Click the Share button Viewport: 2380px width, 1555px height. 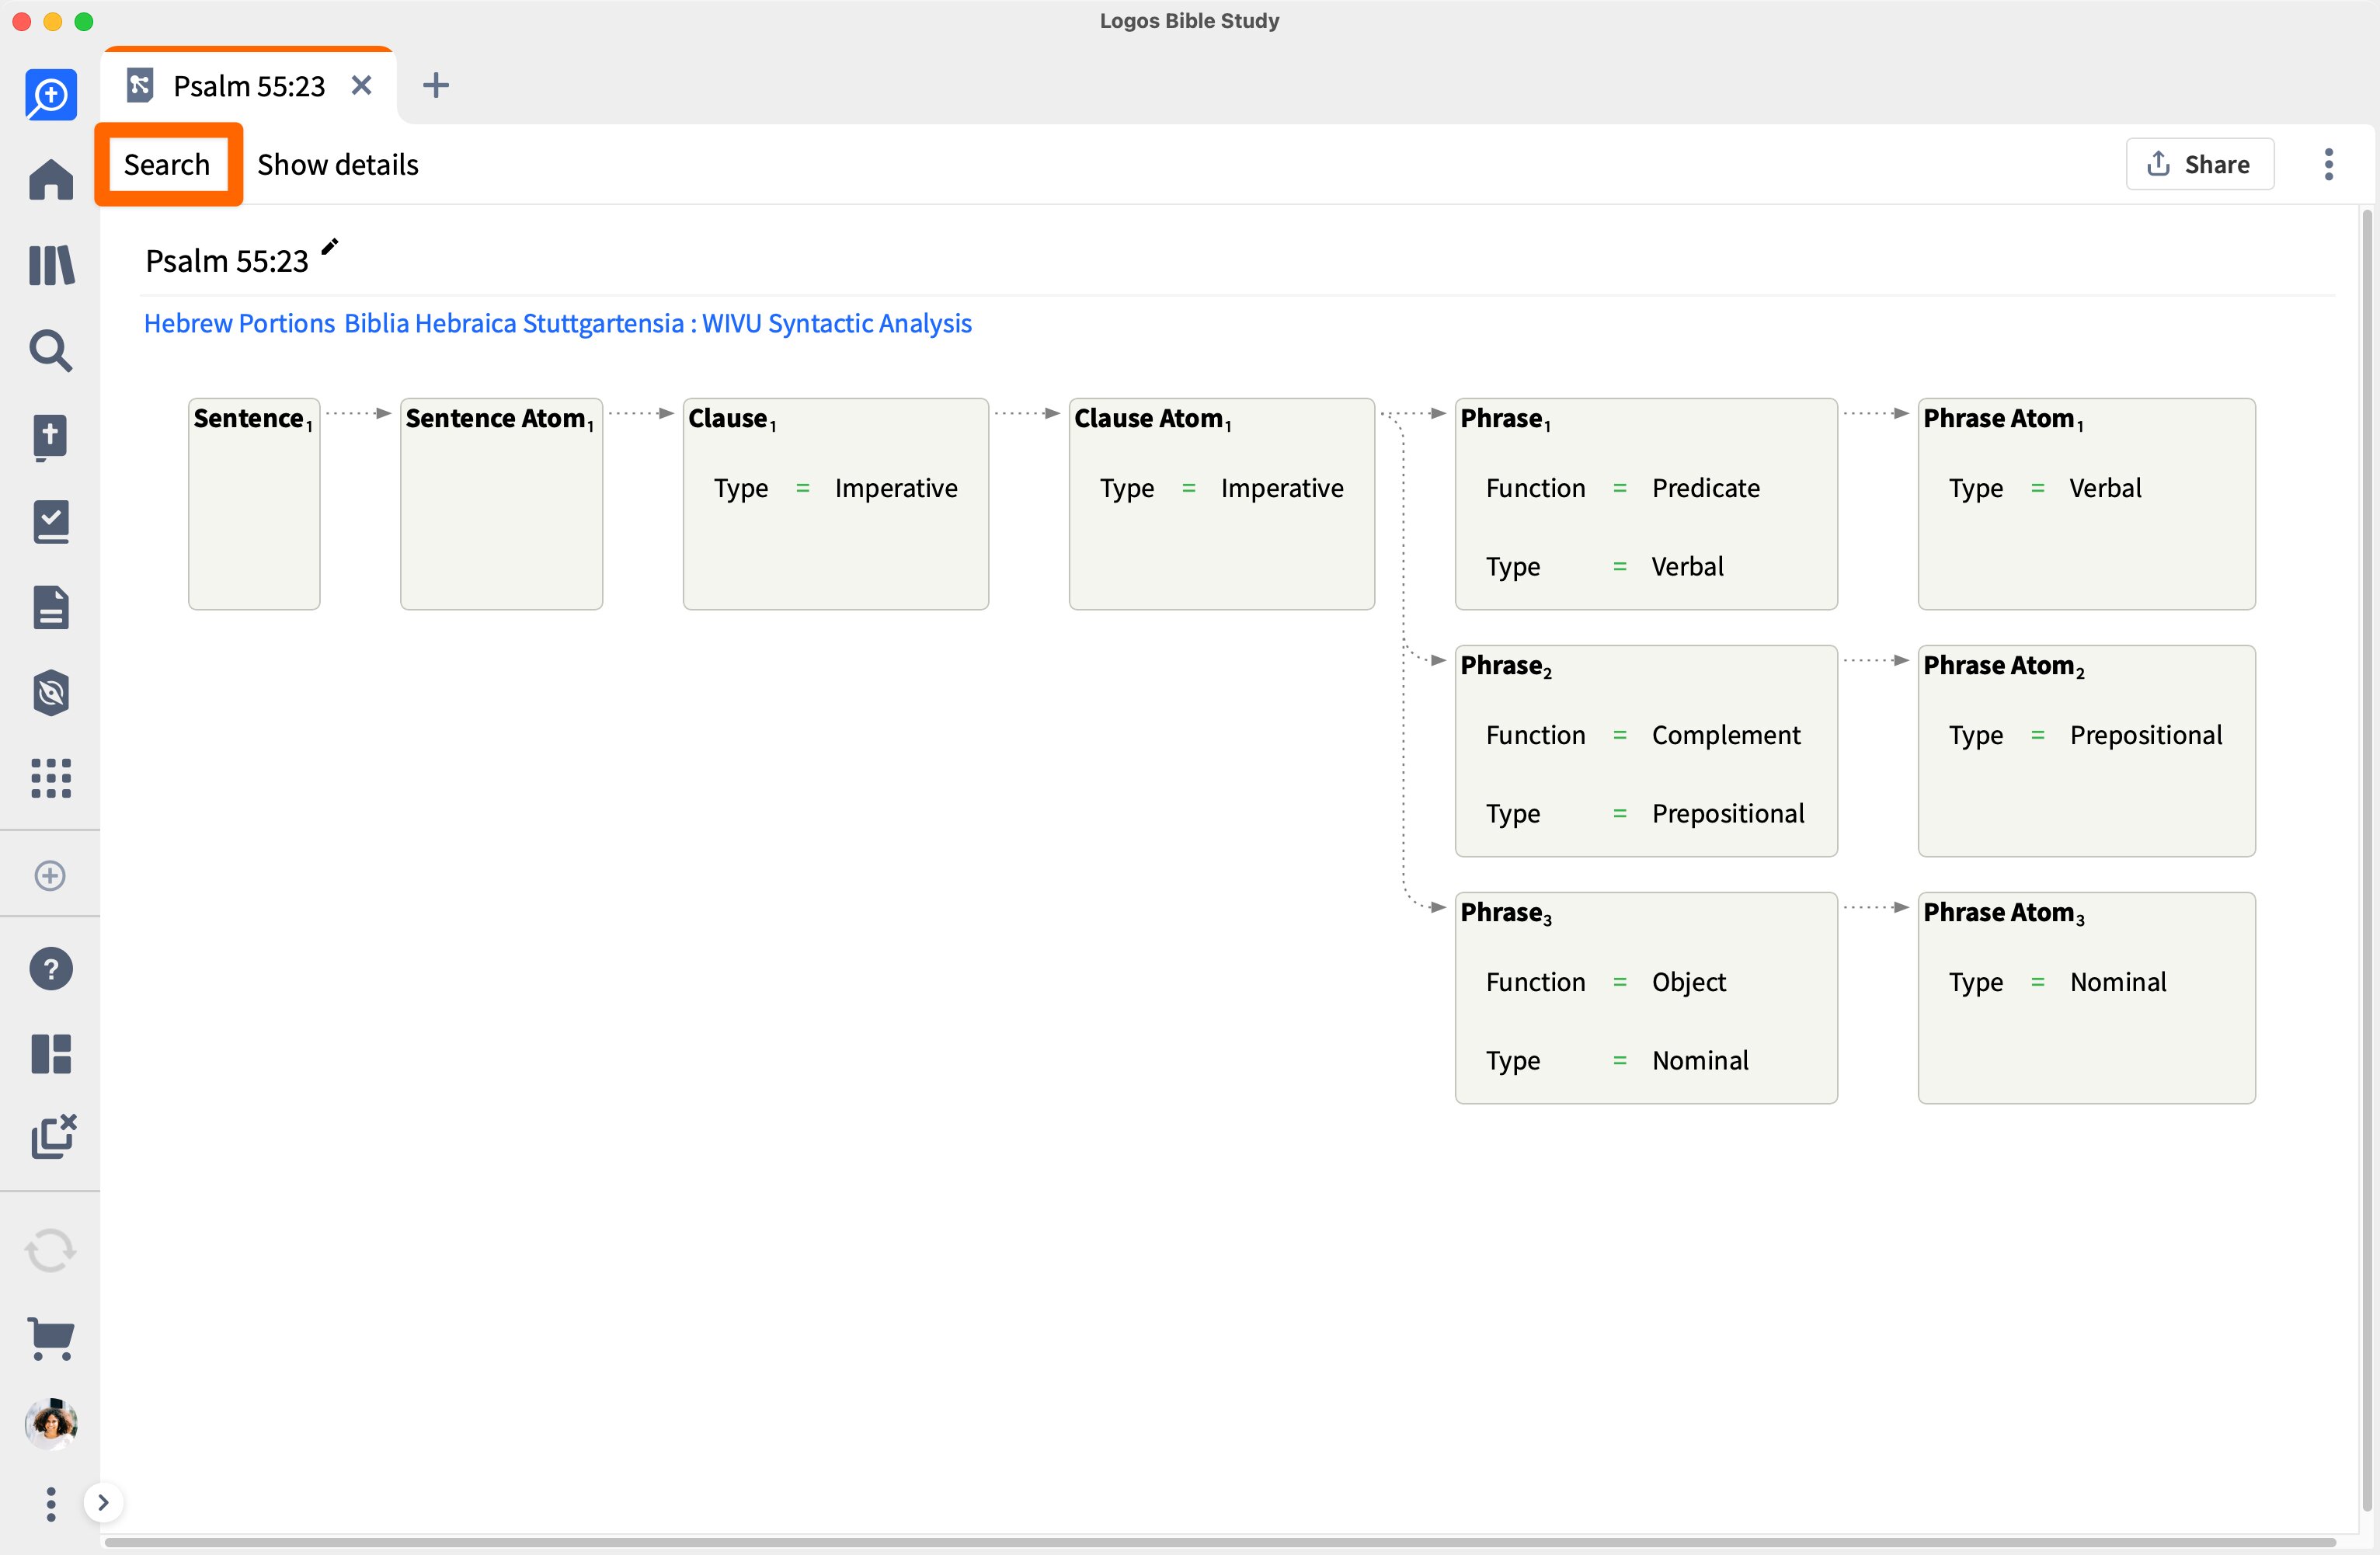coord(2200,164)
